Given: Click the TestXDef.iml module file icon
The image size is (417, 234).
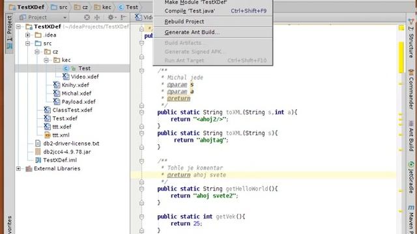Looking at the screenshot, I should coord(38,160).
